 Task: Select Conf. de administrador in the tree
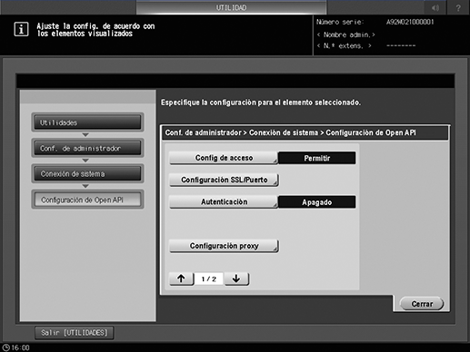87,148
